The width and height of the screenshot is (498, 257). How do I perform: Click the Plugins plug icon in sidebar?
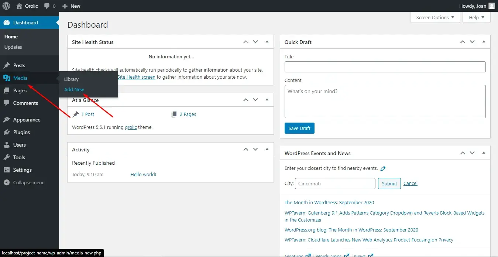(x=7, y=132)
